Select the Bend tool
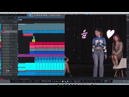Screen dimensions: 129x97 tap(44, 15)
